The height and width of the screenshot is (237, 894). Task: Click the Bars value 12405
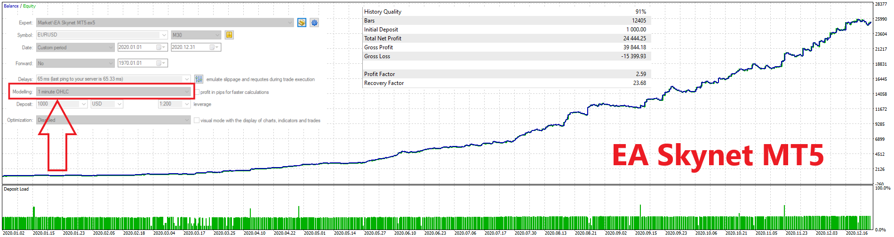pos(639,21)
